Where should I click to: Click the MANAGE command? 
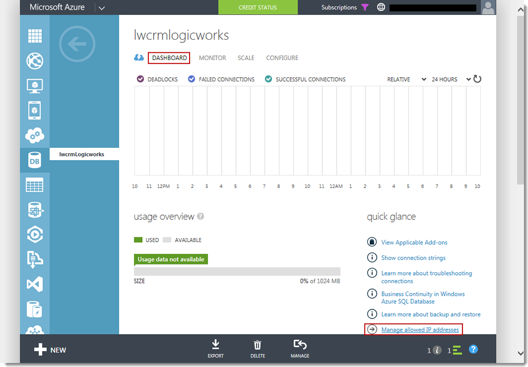(300, 349)
